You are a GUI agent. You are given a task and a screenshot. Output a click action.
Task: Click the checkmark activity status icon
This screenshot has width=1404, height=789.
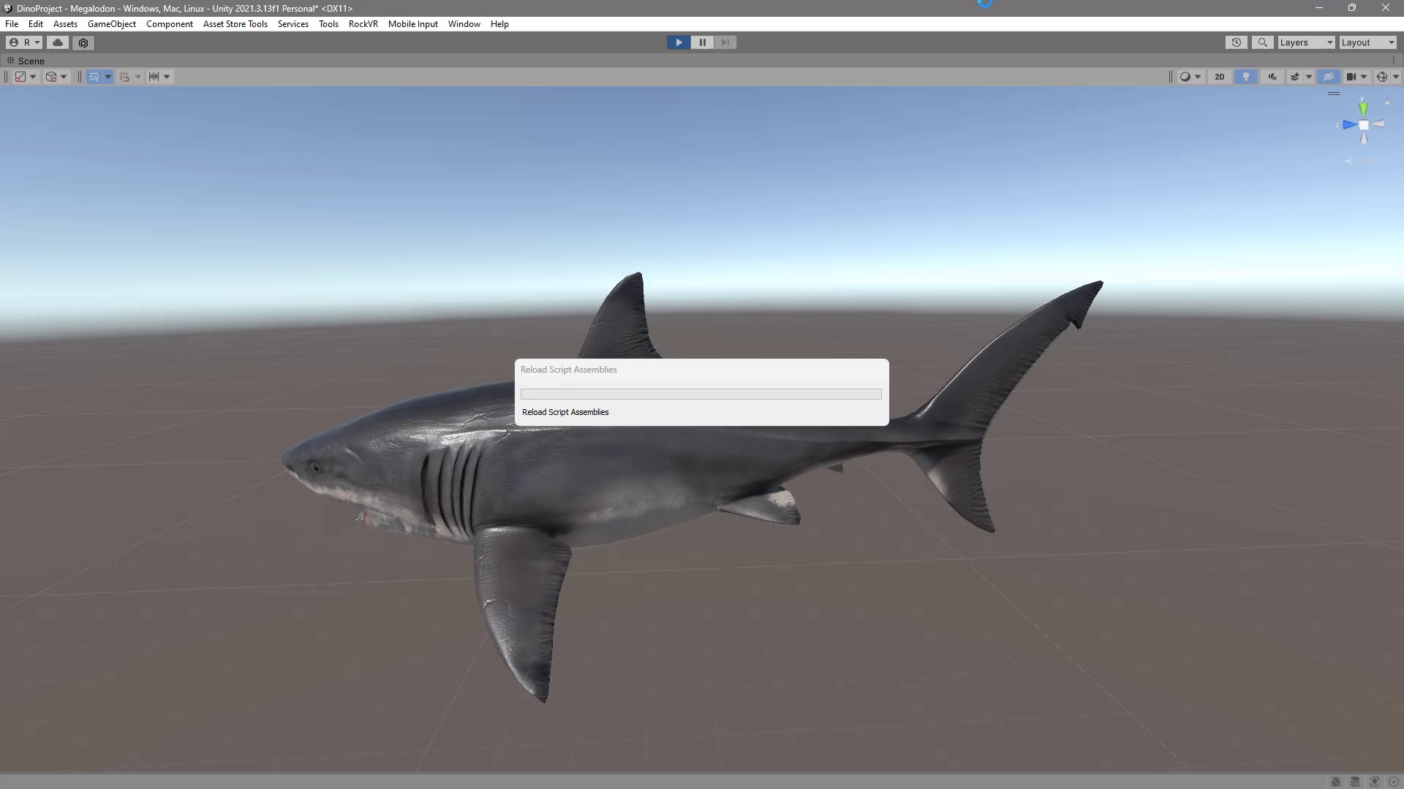1394,782
